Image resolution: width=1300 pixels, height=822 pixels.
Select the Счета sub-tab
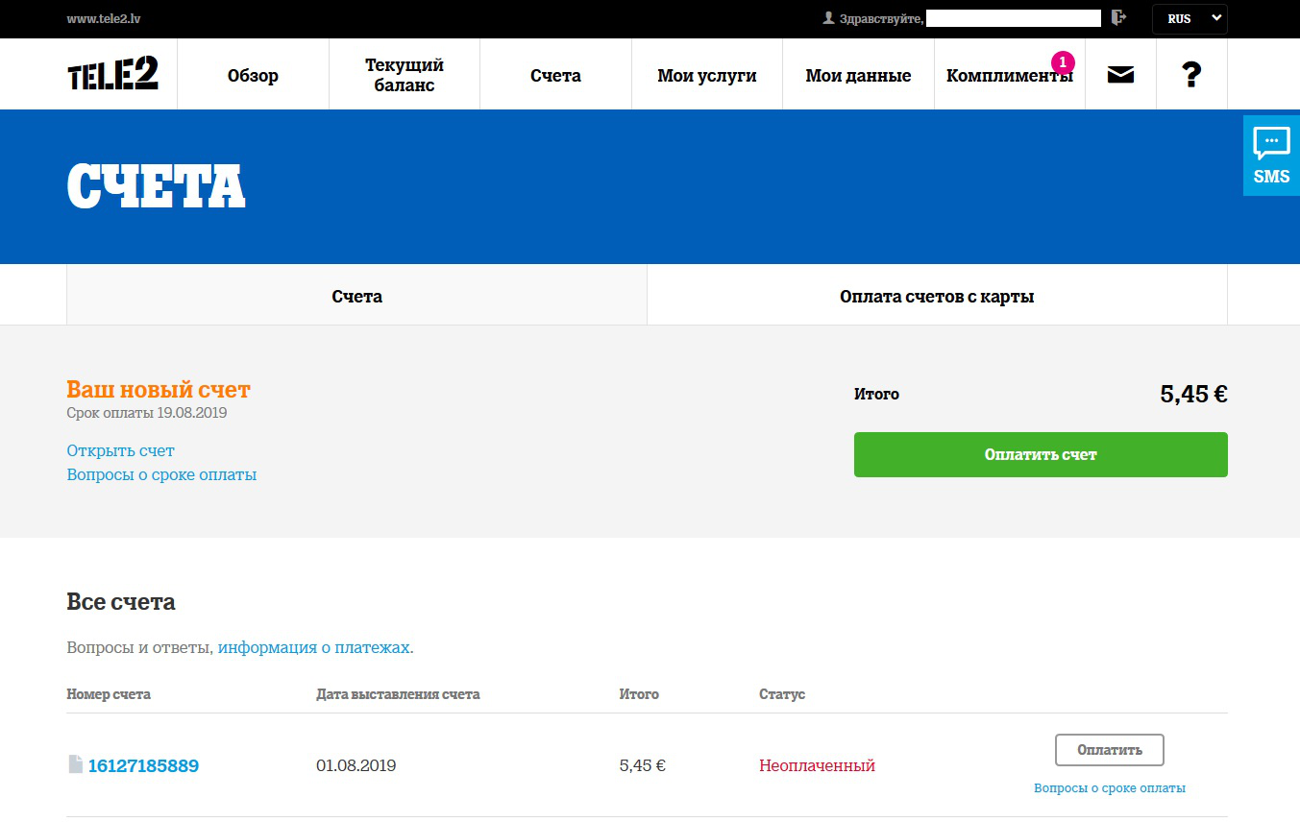(x=356, y=297)
